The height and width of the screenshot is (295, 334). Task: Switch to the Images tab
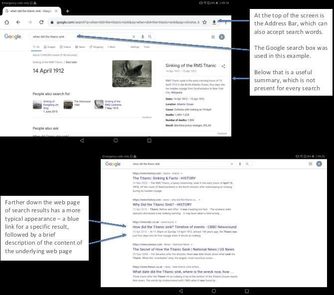click(50, 47)
